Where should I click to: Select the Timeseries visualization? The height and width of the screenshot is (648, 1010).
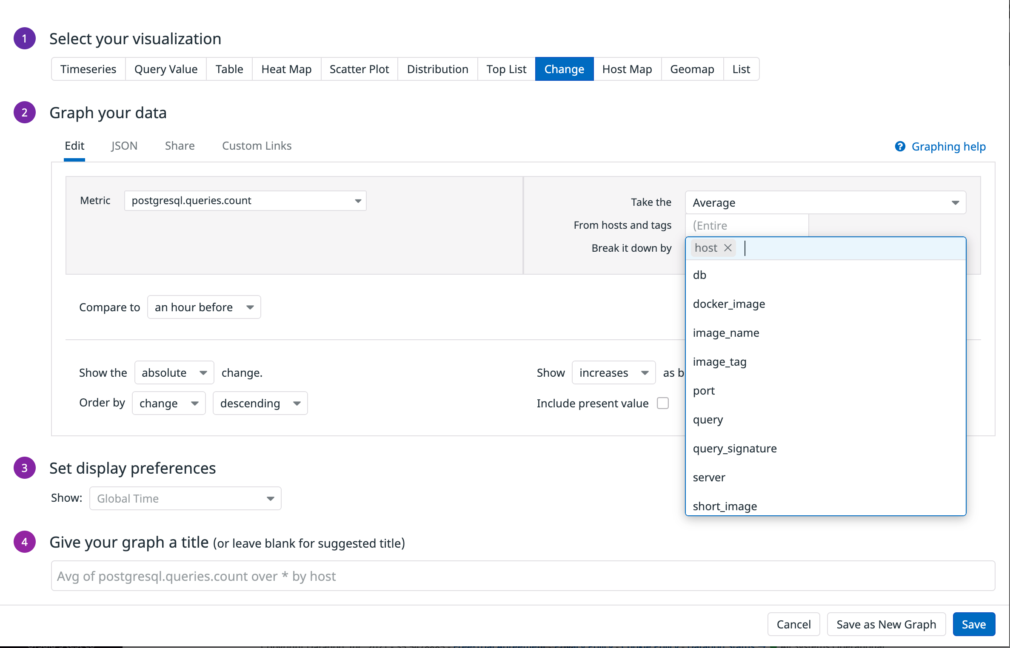(x=88, y=68)
